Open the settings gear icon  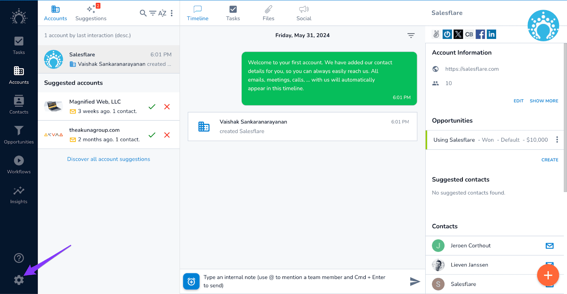click(19, 280)
